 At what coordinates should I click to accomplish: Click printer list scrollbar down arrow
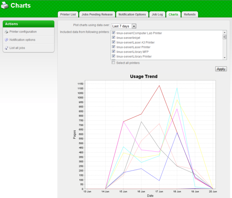click(225, 58)
